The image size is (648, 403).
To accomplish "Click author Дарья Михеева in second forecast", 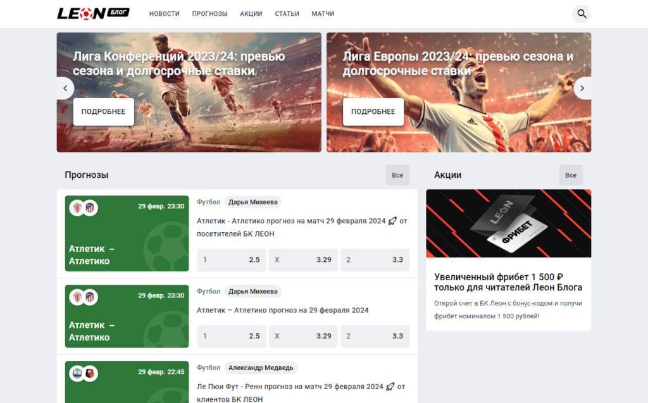I will tap(253, 292).
